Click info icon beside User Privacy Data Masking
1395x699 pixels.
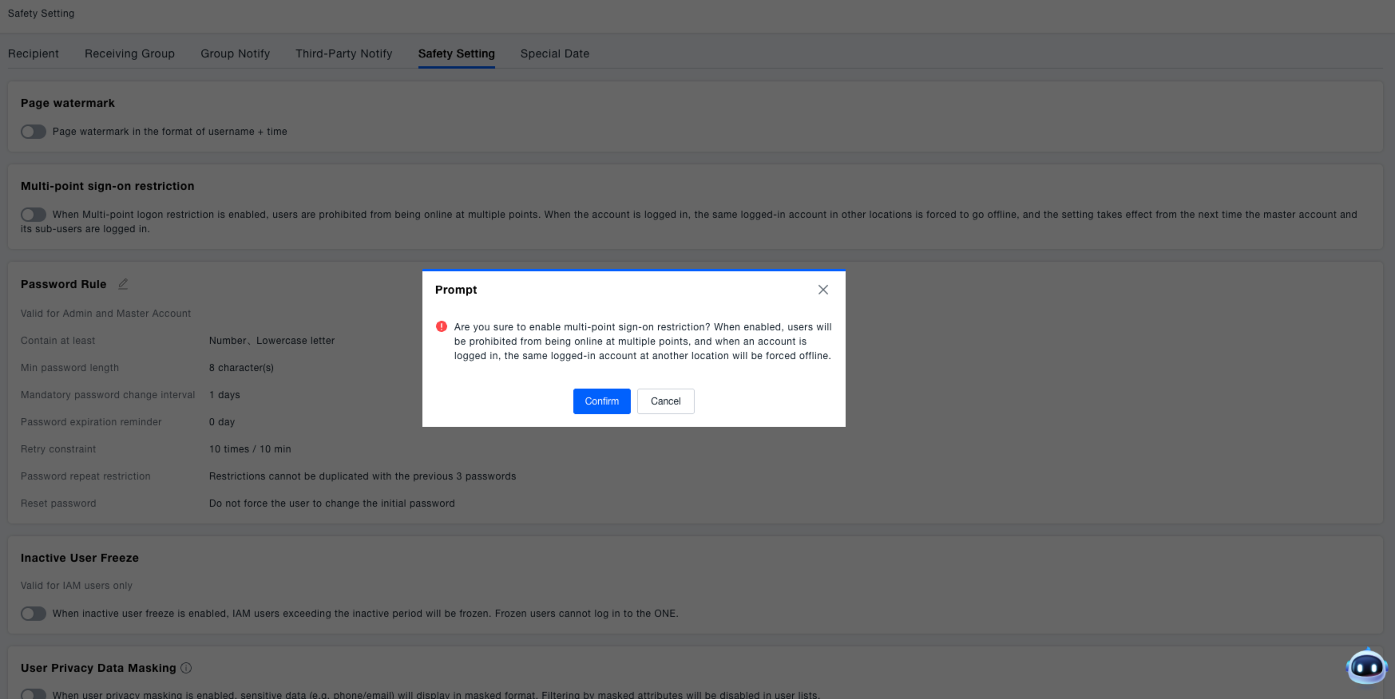(186, 668)
